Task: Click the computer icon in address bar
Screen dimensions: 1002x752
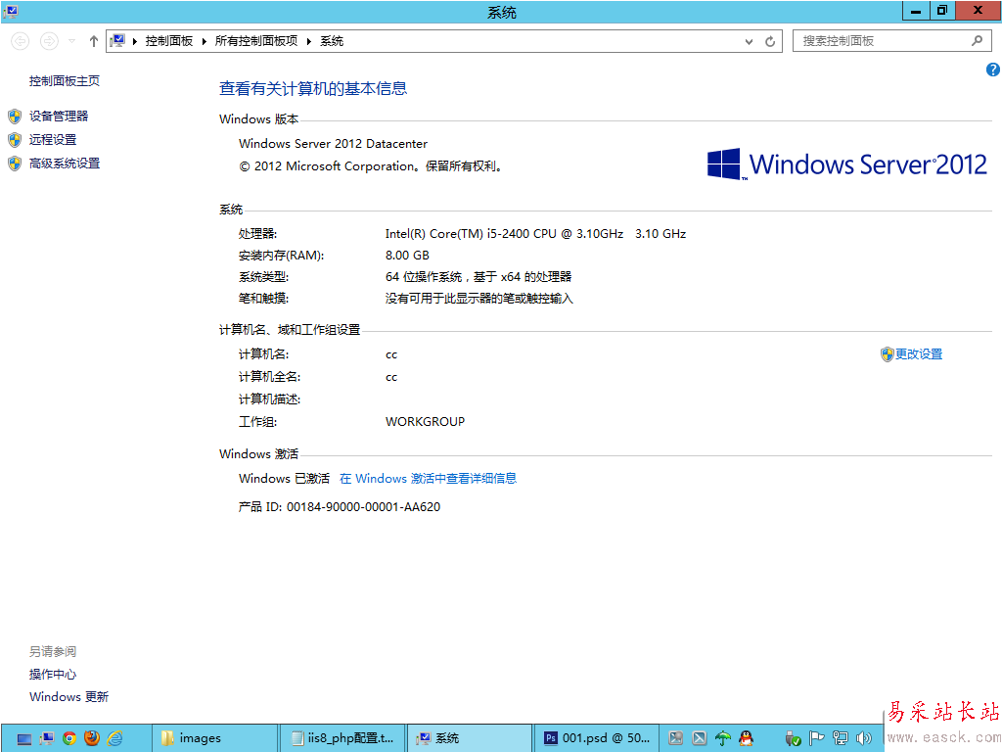Action: [x=117, y=41]
